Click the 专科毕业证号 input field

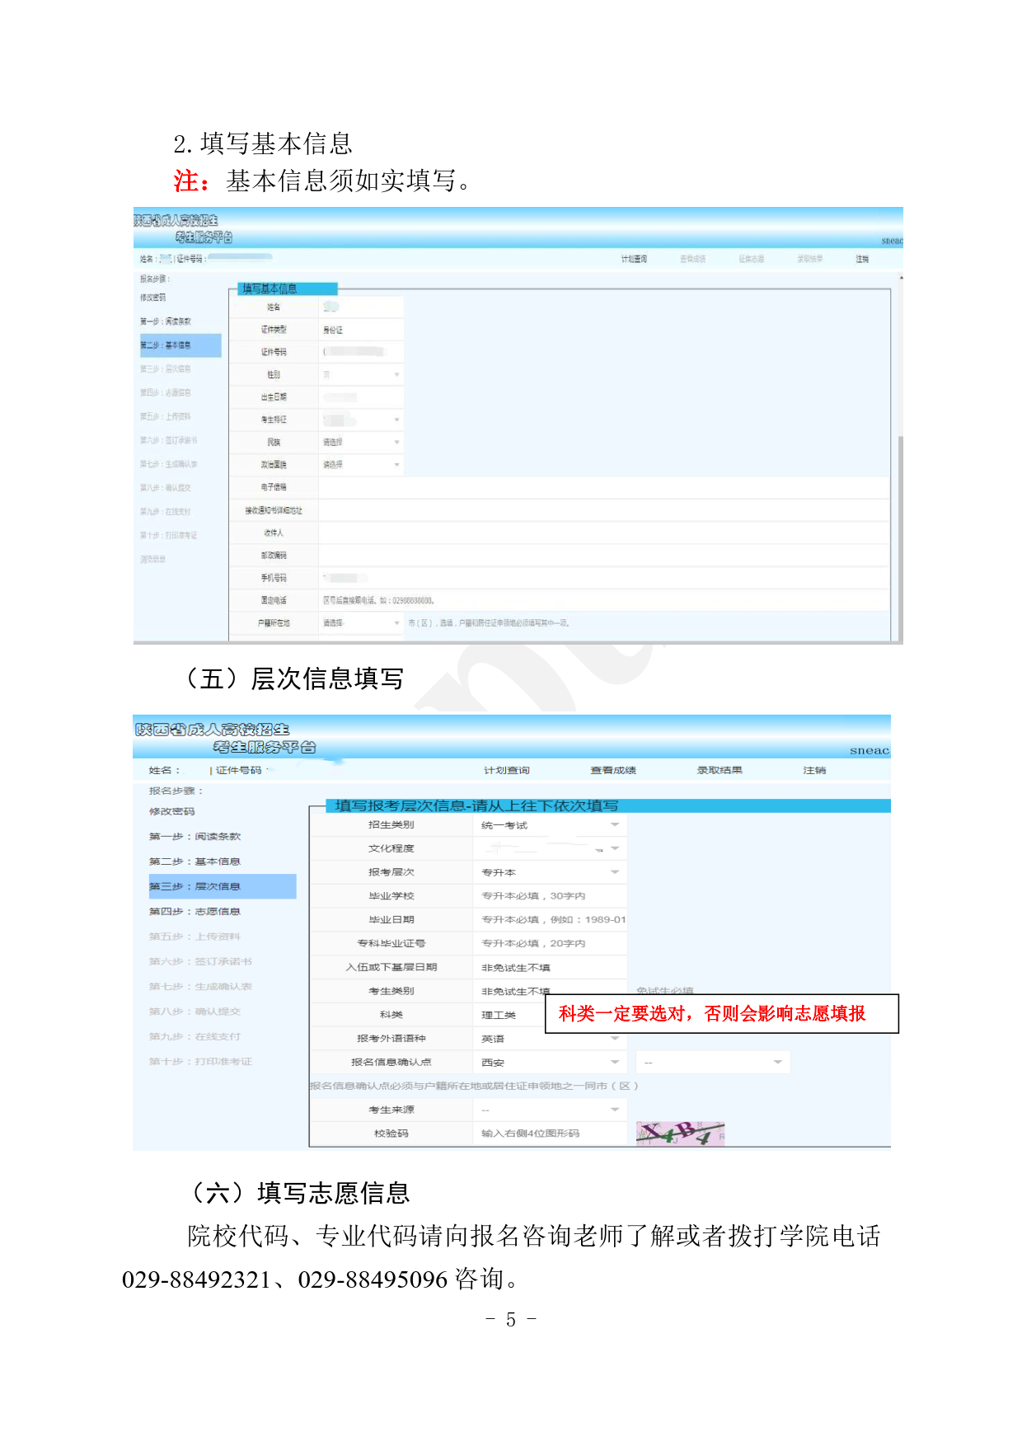point(550,943)
